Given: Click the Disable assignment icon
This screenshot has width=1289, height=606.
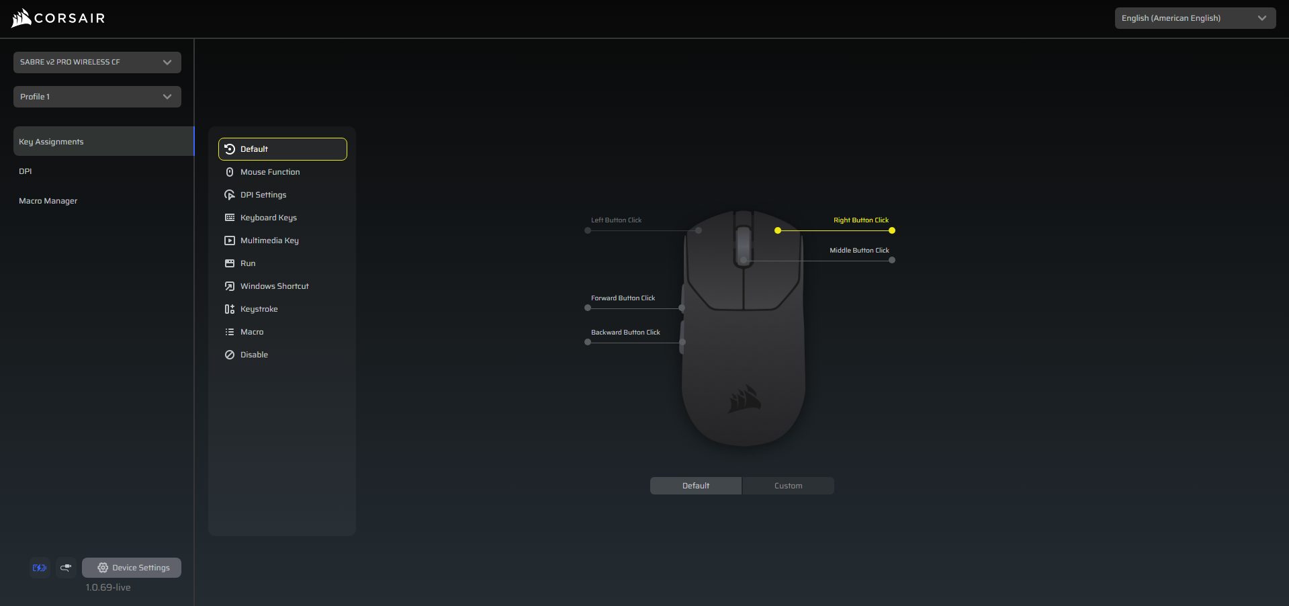Looking at the screenshot, I should (230, 355).
